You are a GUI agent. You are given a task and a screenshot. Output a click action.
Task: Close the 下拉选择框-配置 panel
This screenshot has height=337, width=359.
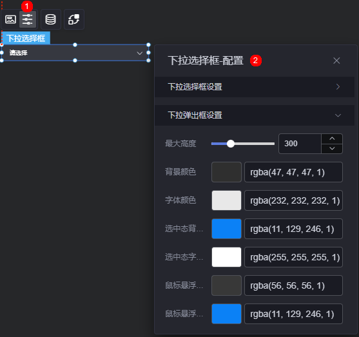(336, 61)
